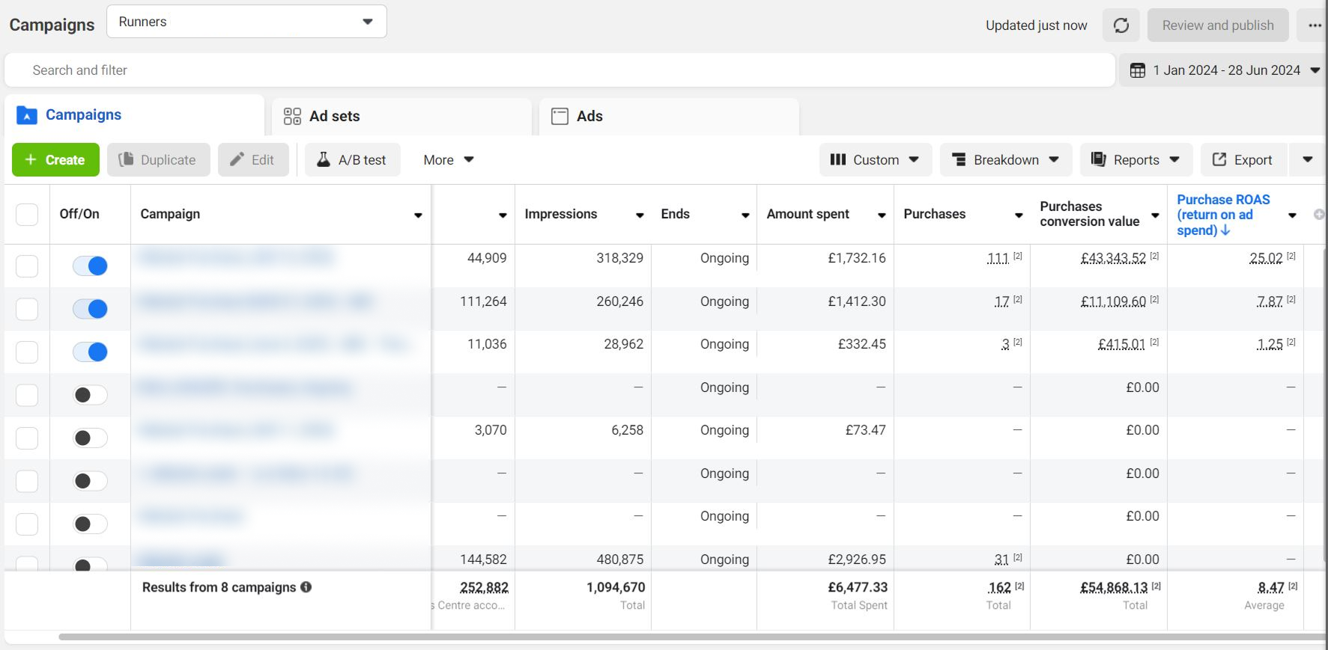This screenshot has width=1328, height=650.
Task: Sort by the Purchase ROAS column header
Action: coord(1222,215)
